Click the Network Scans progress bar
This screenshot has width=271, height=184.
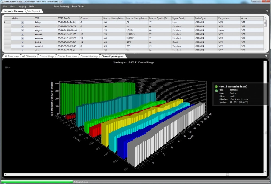pos(37,182)
